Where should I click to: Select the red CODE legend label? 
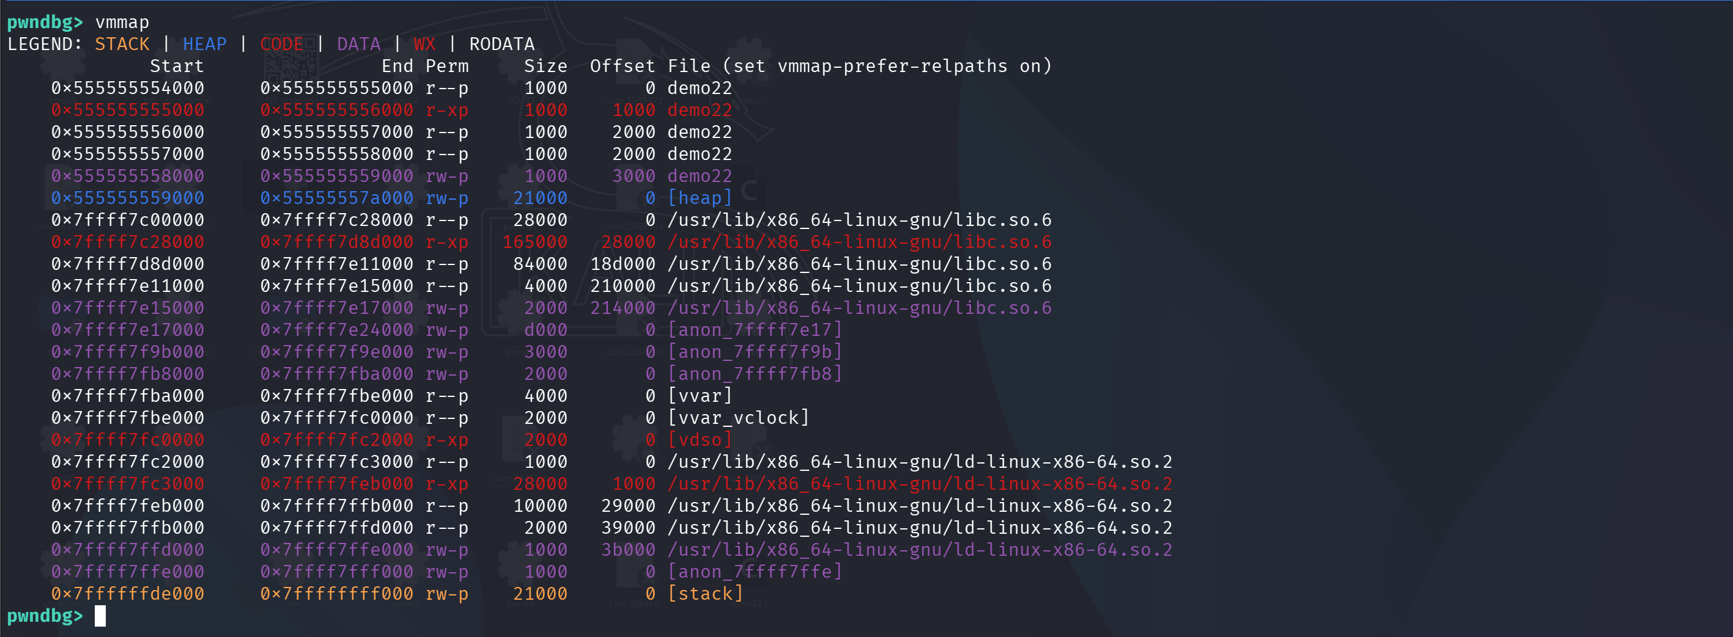pyautogui.click(x=281, y=45)
